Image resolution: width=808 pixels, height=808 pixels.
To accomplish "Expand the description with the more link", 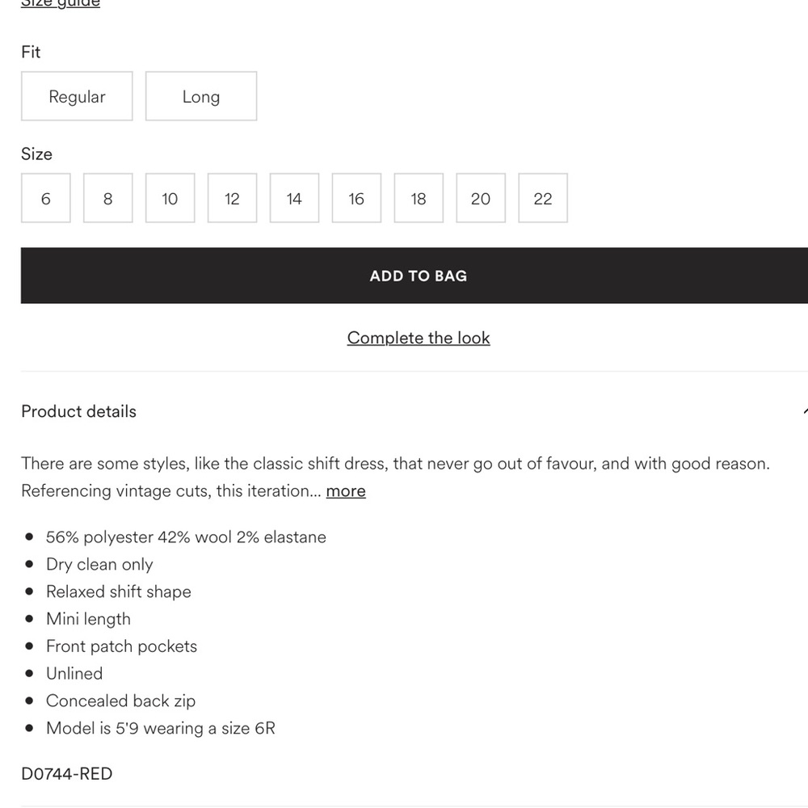I will pos(346,491).
